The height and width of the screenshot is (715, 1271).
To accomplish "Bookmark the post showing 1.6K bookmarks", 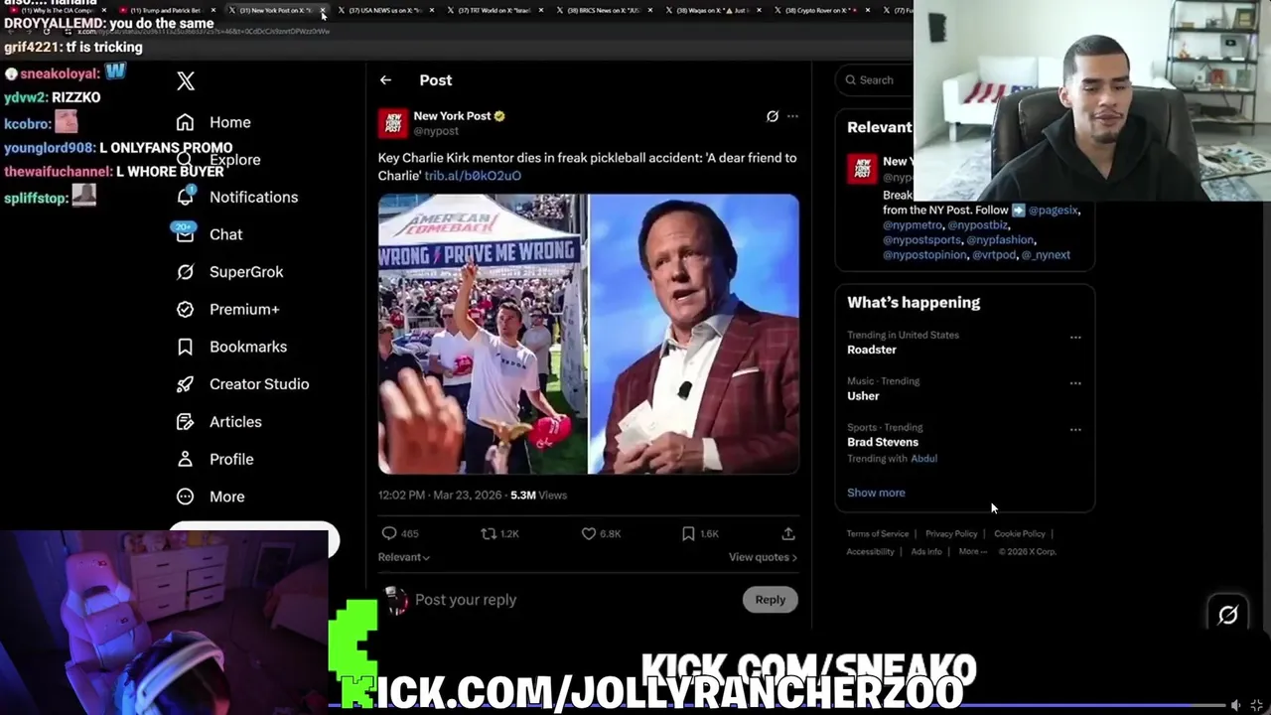I will [x=688, y=533].
